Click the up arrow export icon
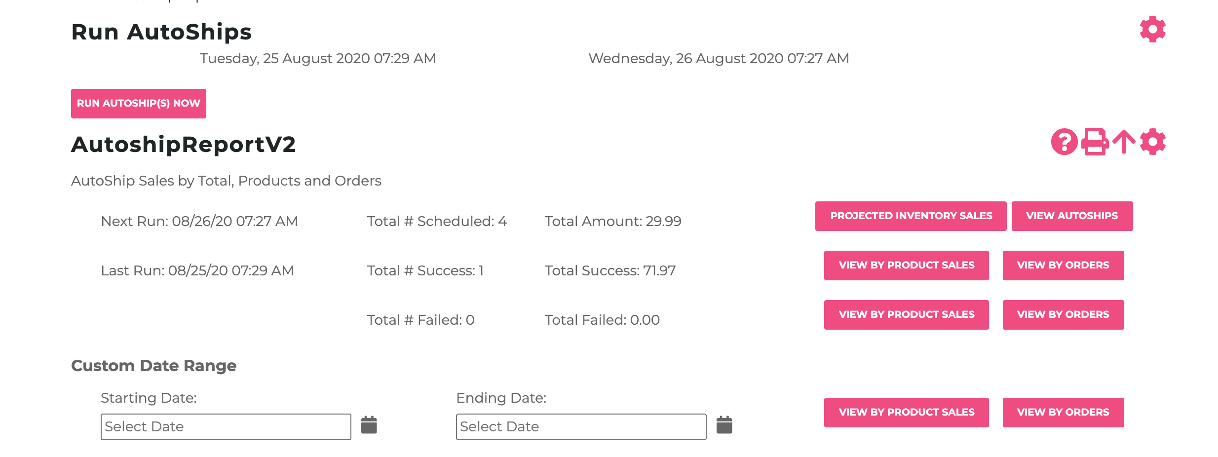 pos(1124,142)
